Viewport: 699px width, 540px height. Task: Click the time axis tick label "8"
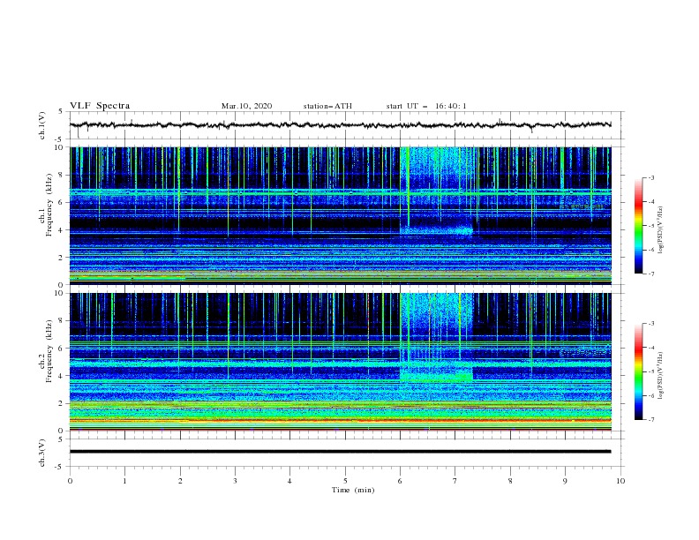coord(510,481)
